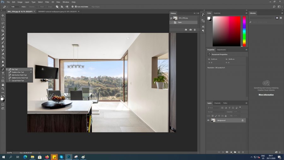Open the Color panel menu
The height and width of the screenshot is (160, 284).
pyautogui.click(x=246, y=13)
